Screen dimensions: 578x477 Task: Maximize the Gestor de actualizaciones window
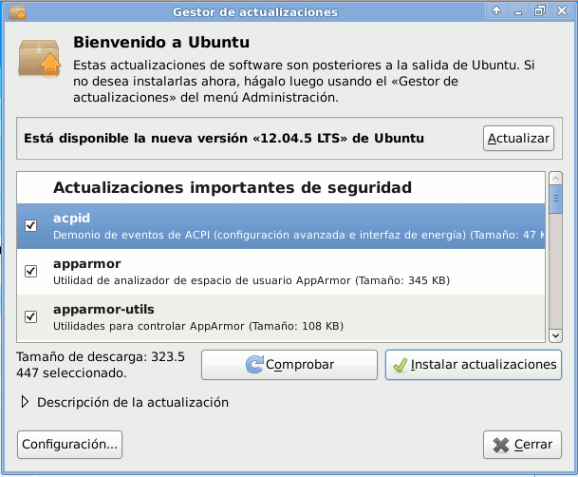point(540,11)
